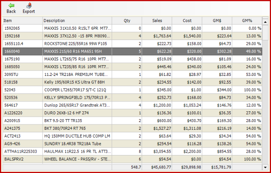Click description BKT 9.5-20 TT TR135
Screen dimensions: 271x173
(x=63, y=121)
